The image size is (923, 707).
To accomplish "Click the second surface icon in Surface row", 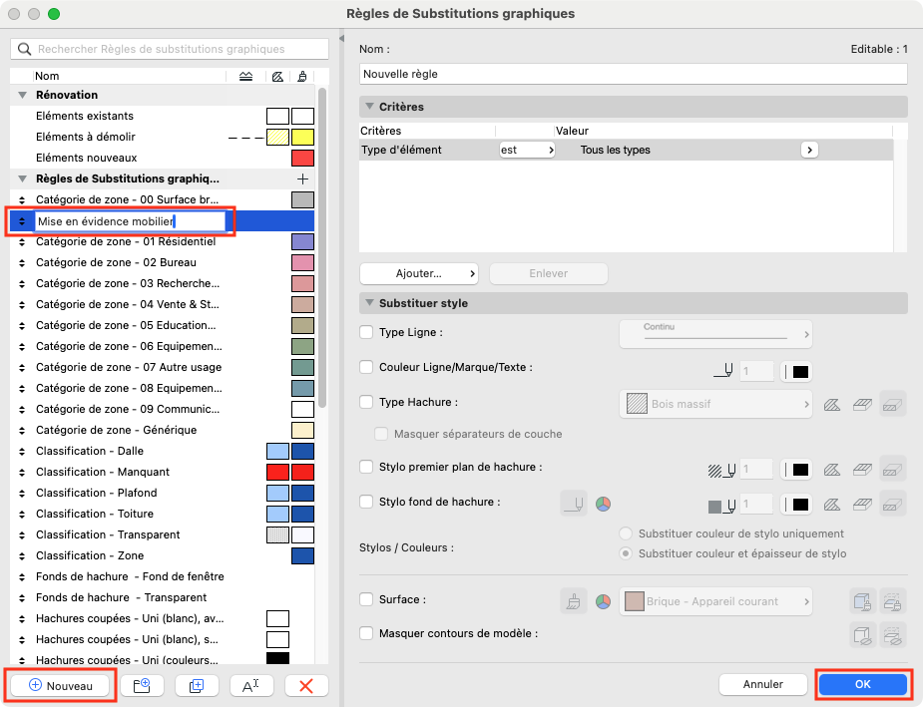I will coord(892,601).
